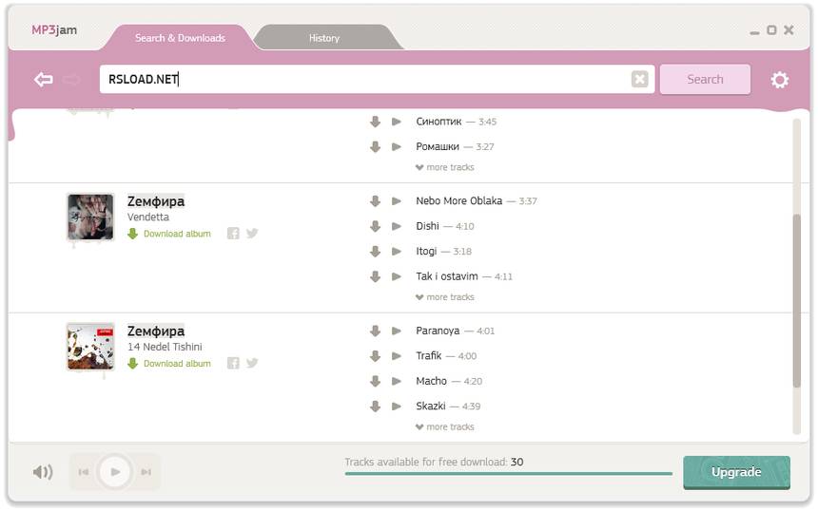Download the track Синоптик
This screenshot has width=818, height=511.
pyautogui.click(x=375, y=122)
